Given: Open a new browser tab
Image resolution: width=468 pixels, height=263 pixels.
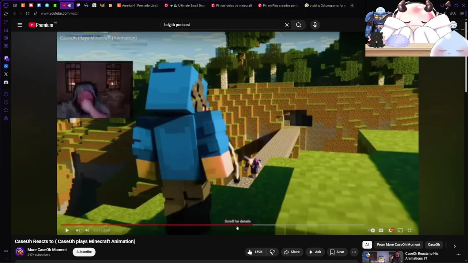Looking at the screenshot, I should tap(352, 5).
